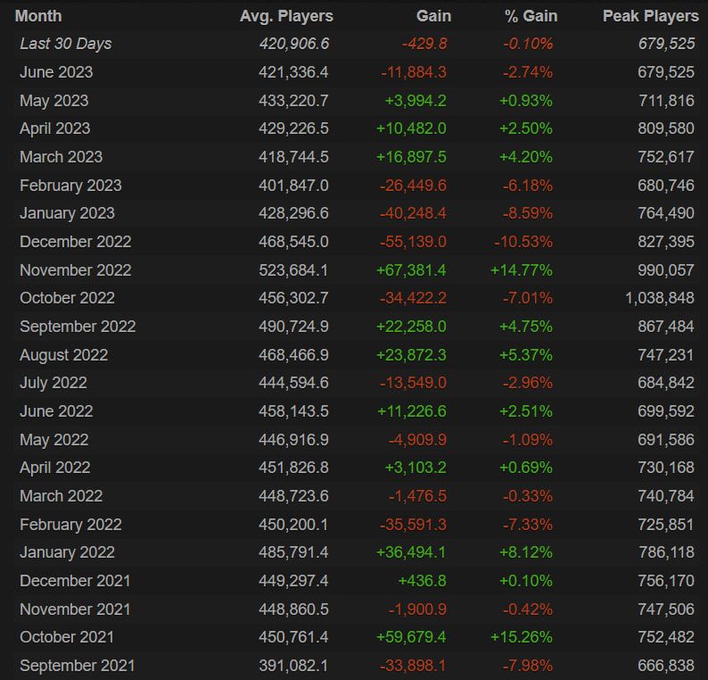
Task: Click the Gain column header
Action: click(x=433, y=16)
